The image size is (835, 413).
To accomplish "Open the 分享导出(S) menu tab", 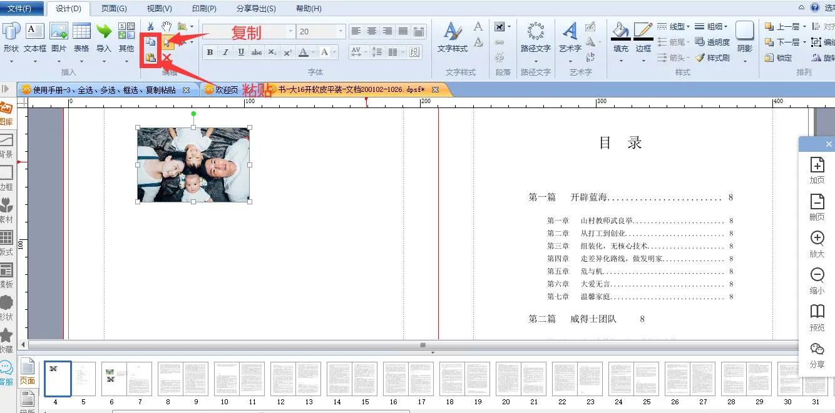I will tap(256, 9).
